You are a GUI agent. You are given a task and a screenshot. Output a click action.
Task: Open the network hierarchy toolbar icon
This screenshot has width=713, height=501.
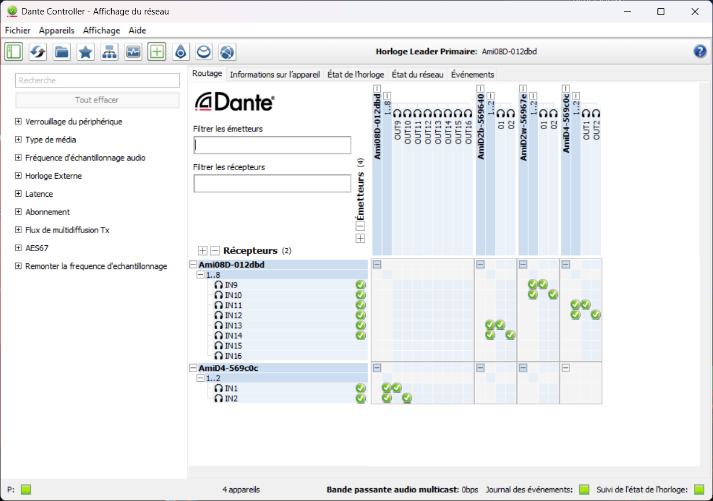click(109, 51)
